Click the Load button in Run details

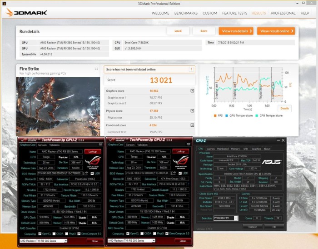(x=178, y=31)
